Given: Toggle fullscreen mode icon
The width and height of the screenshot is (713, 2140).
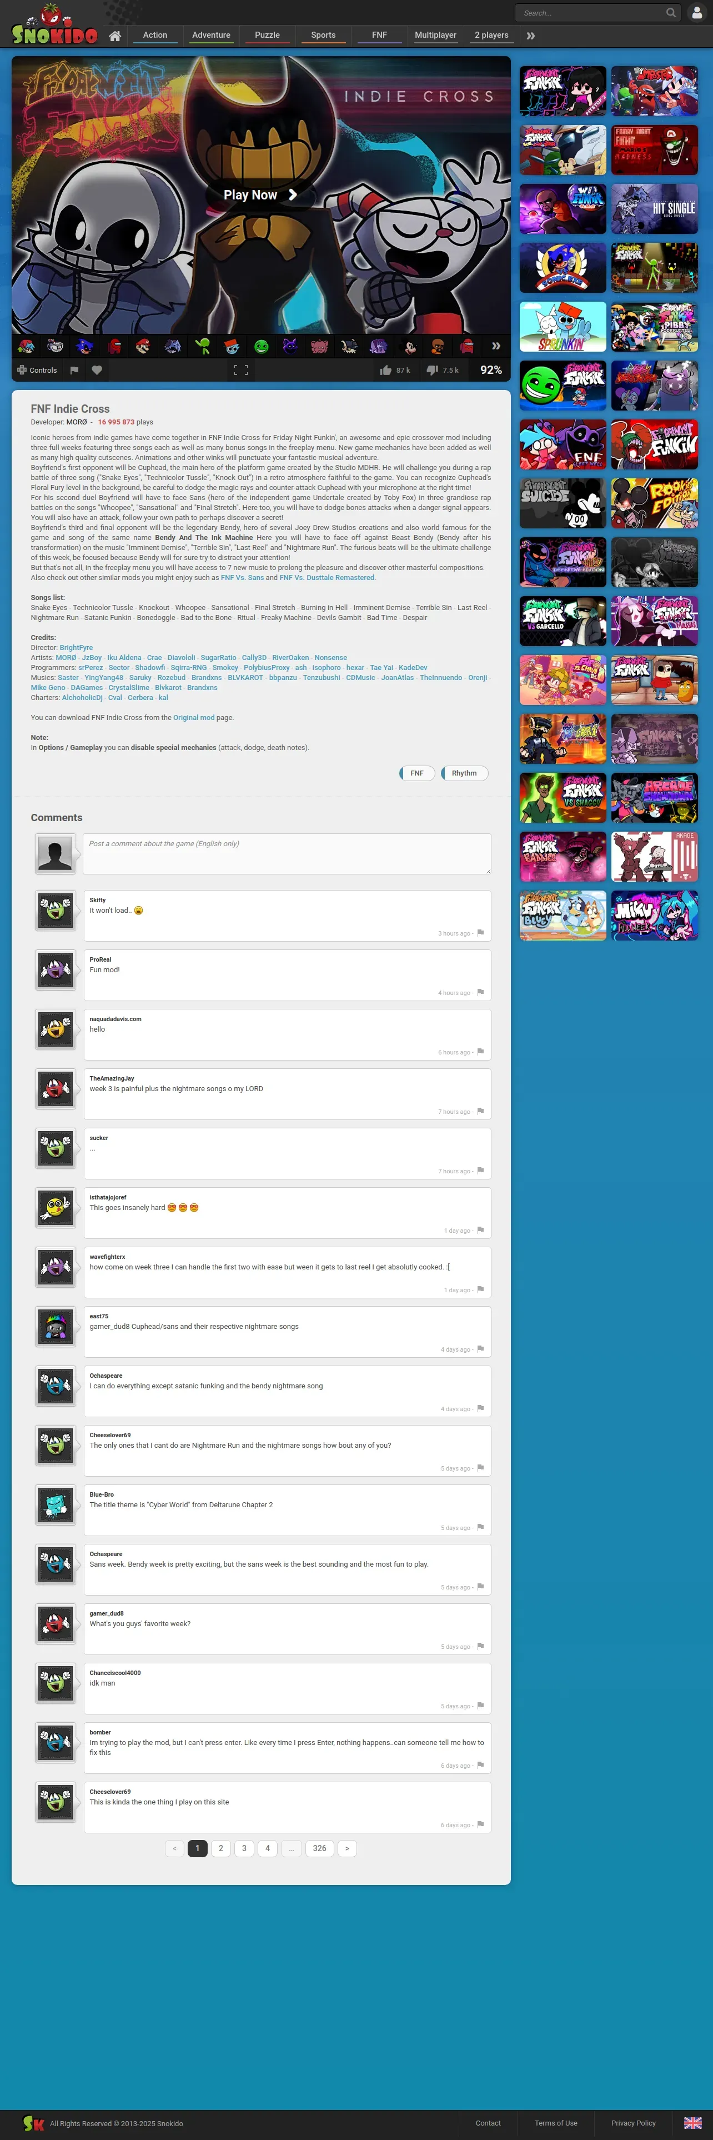Looking at the screenshot, I should [240, 371].
